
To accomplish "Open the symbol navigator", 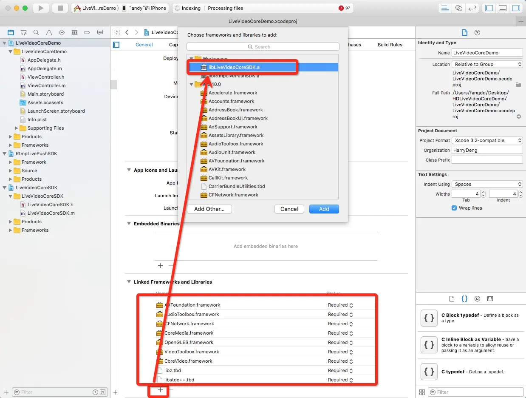I will point(23,32).
